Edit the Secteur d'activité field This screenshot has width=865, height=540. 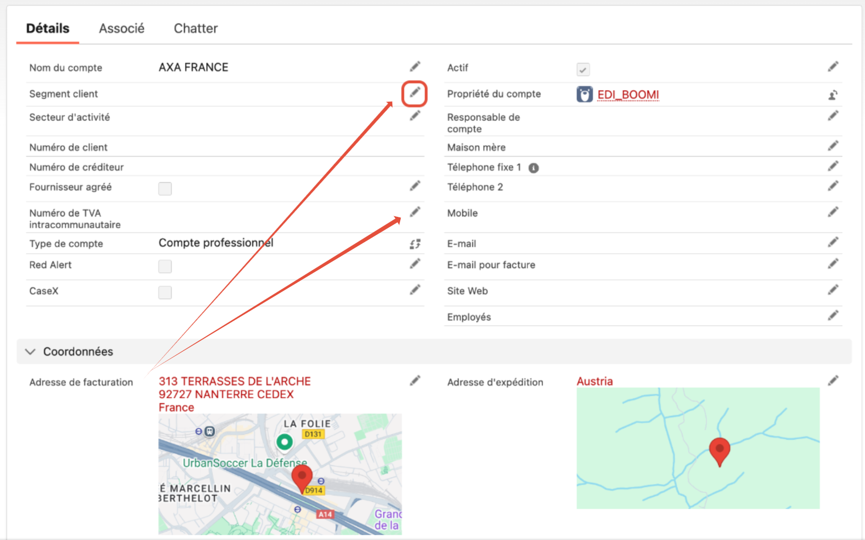pos(415,116)
